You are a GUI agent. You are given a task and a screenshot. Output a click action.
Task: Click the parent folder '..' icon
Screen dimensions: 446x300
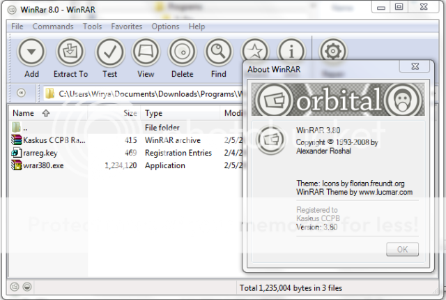coord(17,127)
